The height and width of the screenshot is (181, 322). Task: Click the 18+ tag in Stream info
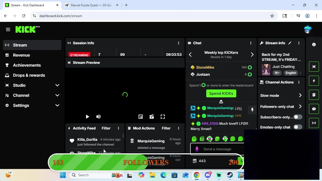(277, 73)
